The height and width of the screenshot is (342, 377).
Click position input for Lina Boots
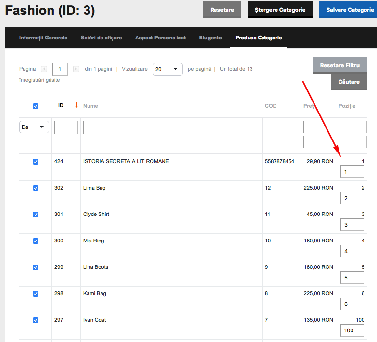tap(352, 278)
